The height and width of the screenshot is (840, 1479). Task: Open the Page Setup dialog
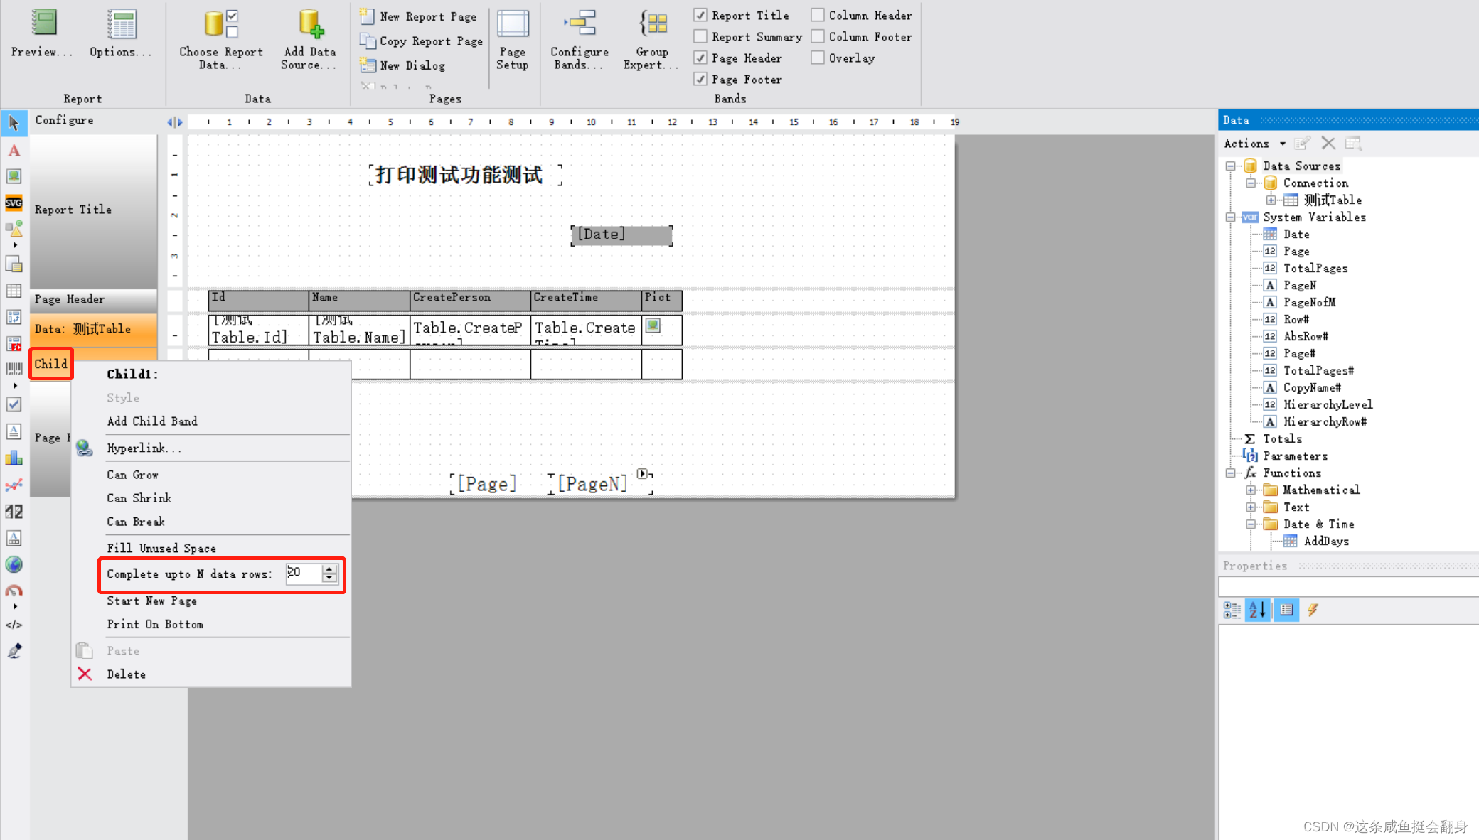(513, 39)
